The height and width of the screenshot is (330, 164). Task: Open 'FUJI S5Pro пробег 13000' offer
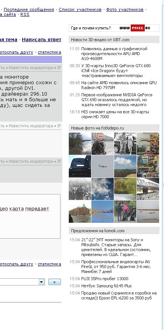[105, 279]
